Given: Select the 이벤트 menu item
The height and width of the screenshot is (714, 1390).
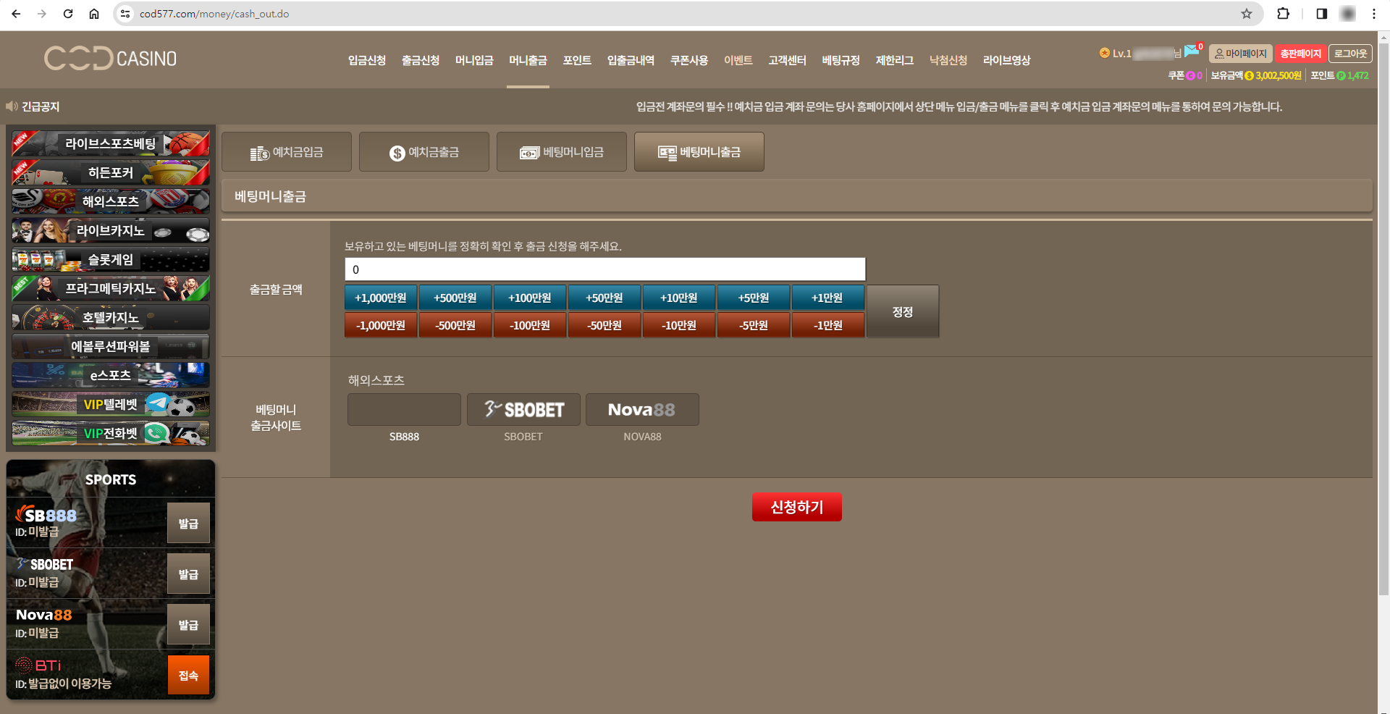Looking at the screenshot, I should click(738, 60).
